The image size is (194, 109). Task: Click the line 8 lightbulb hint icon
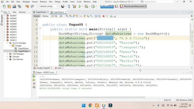(x=37, y=38)
